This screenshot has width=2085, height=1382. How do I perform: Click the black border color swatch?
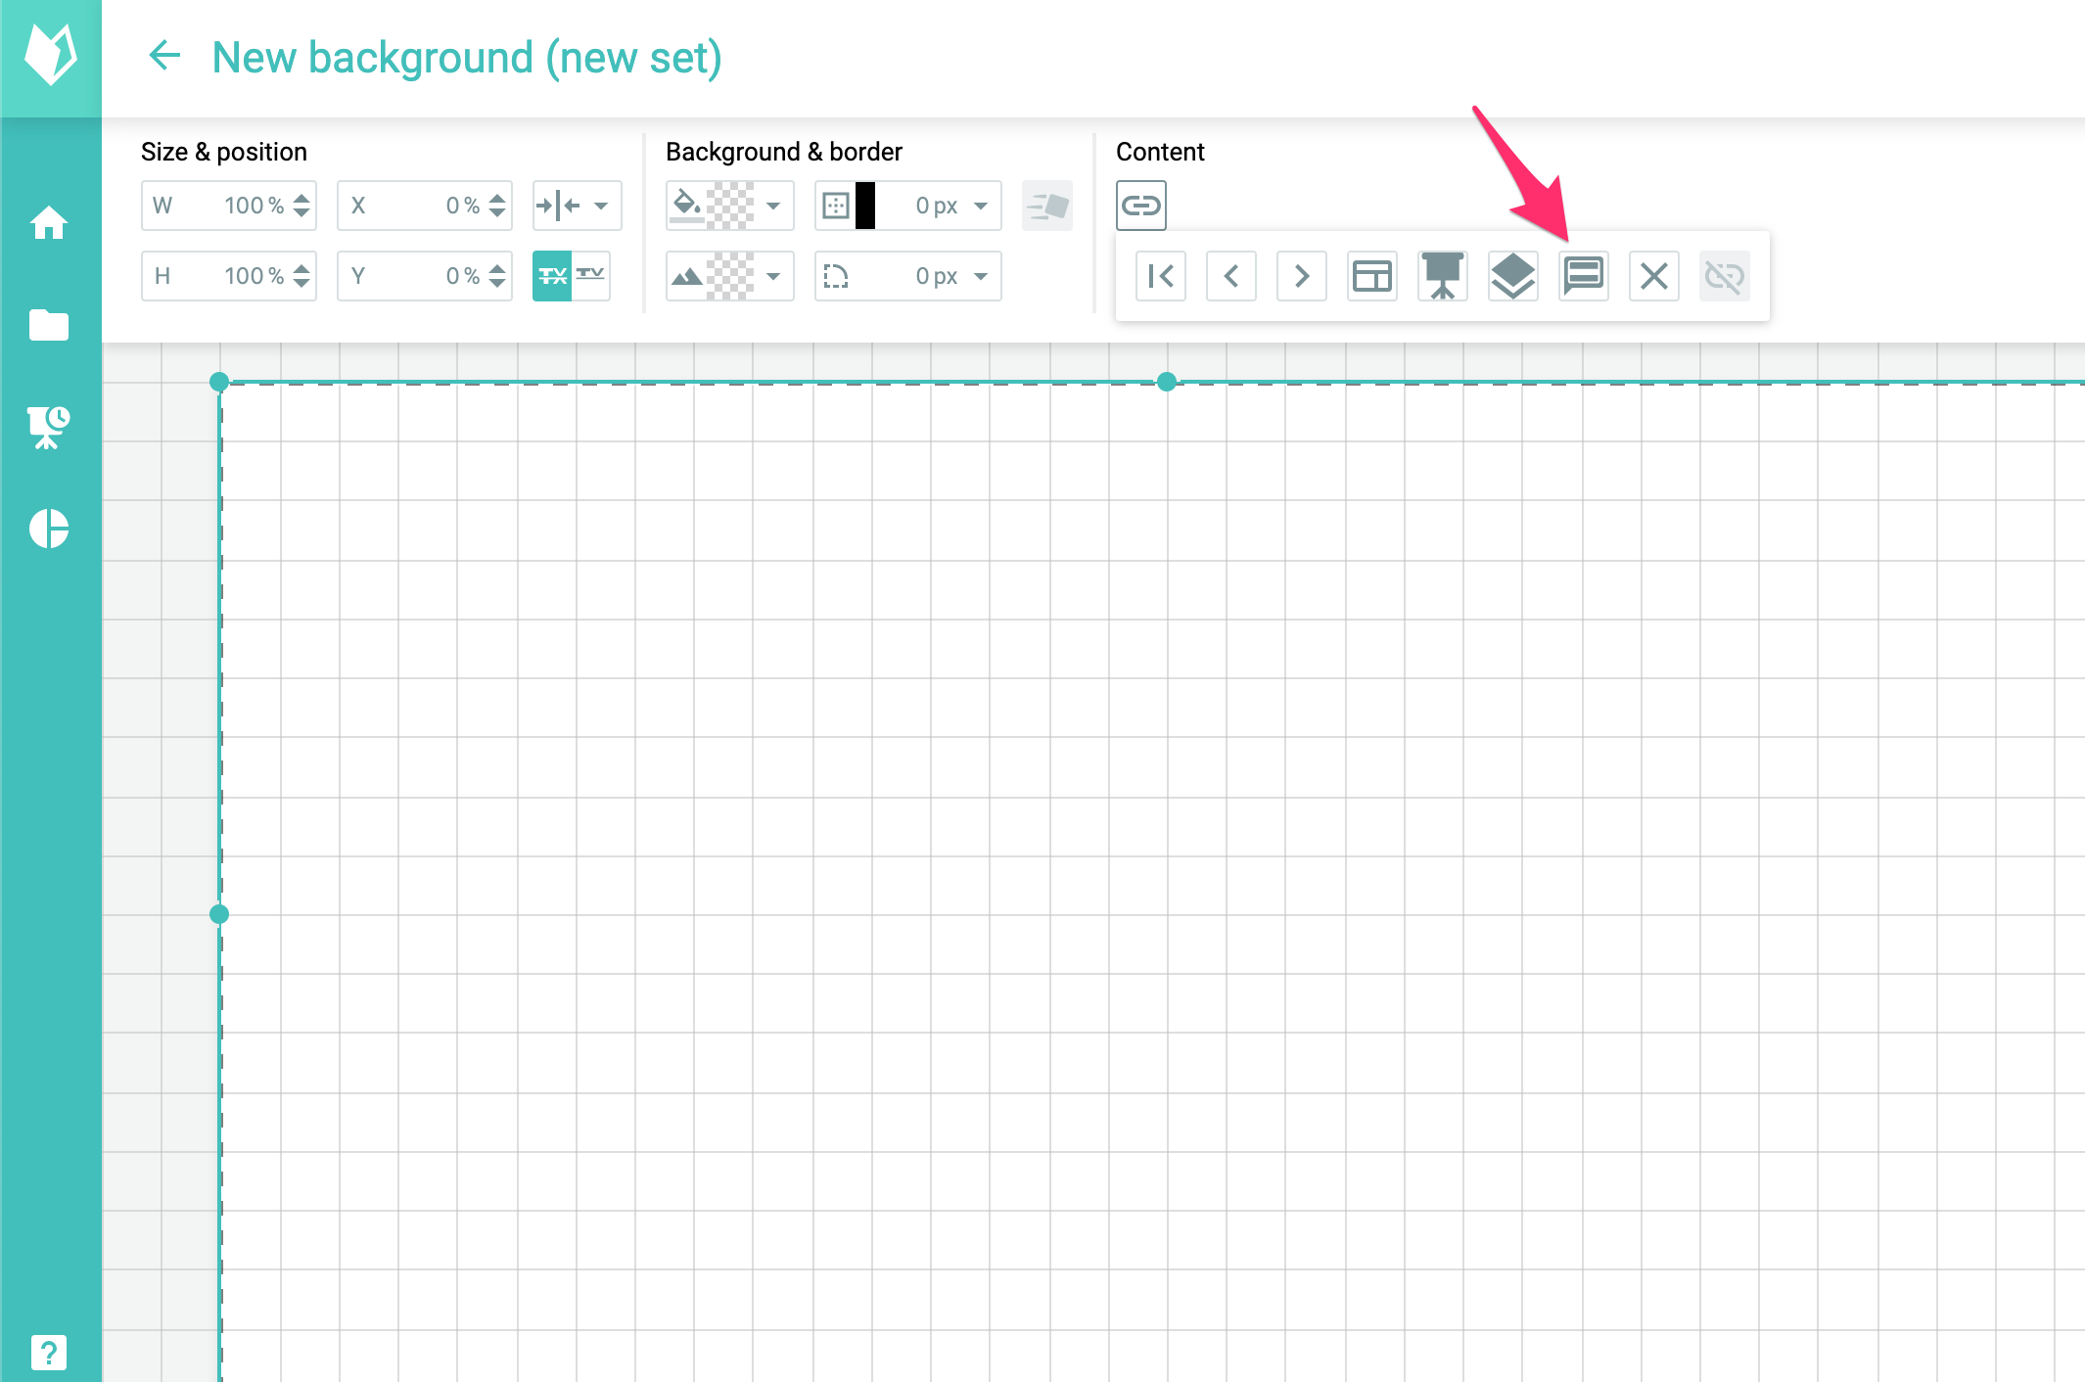(865, 206)
